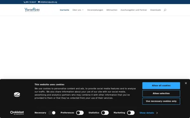The height and width of the screenshot is (118, 190).
Task: Enable the Preferences cookies switch
Action: coord(80,113)
